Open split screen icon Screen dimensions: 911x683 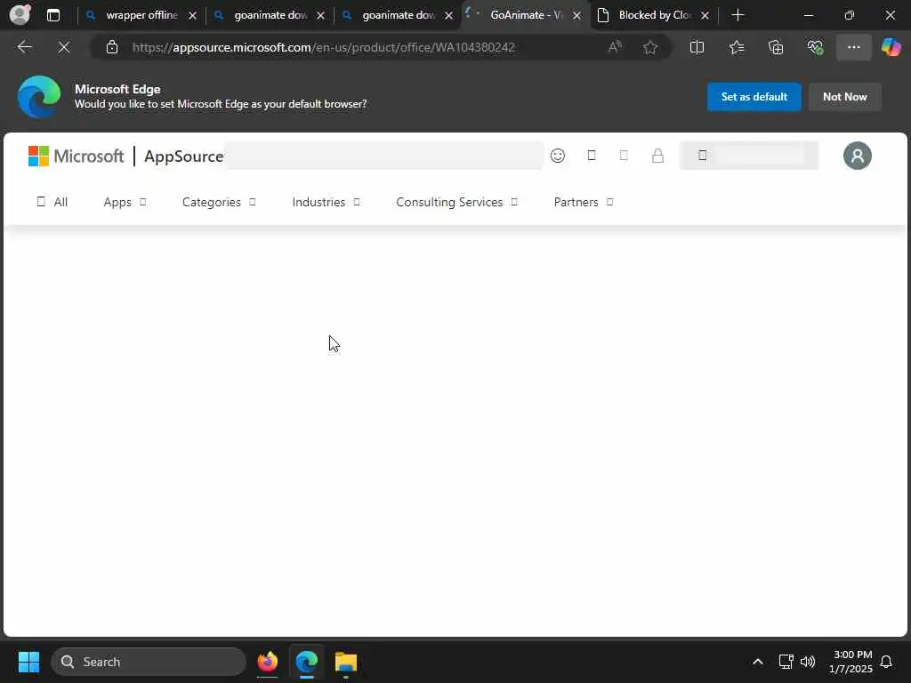697,47
